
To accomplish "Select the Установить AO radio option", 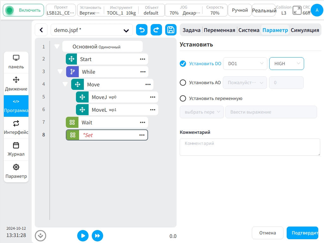I will (183, 83).
